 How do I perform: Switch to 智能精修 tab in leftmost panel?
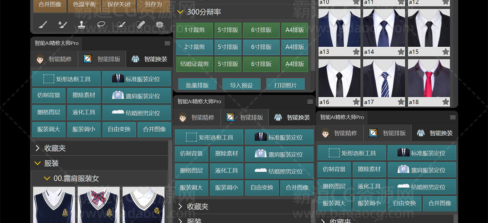coord(55,59)
